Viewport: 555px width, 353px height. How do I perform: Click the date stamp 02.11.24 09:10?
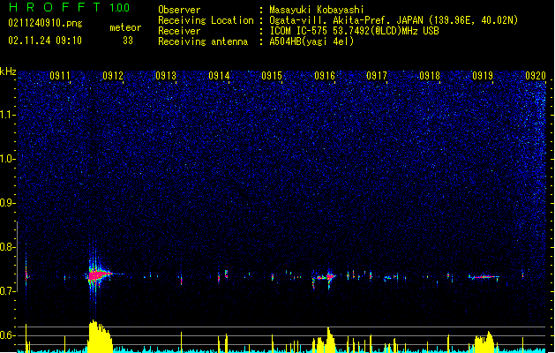(45, 41)
